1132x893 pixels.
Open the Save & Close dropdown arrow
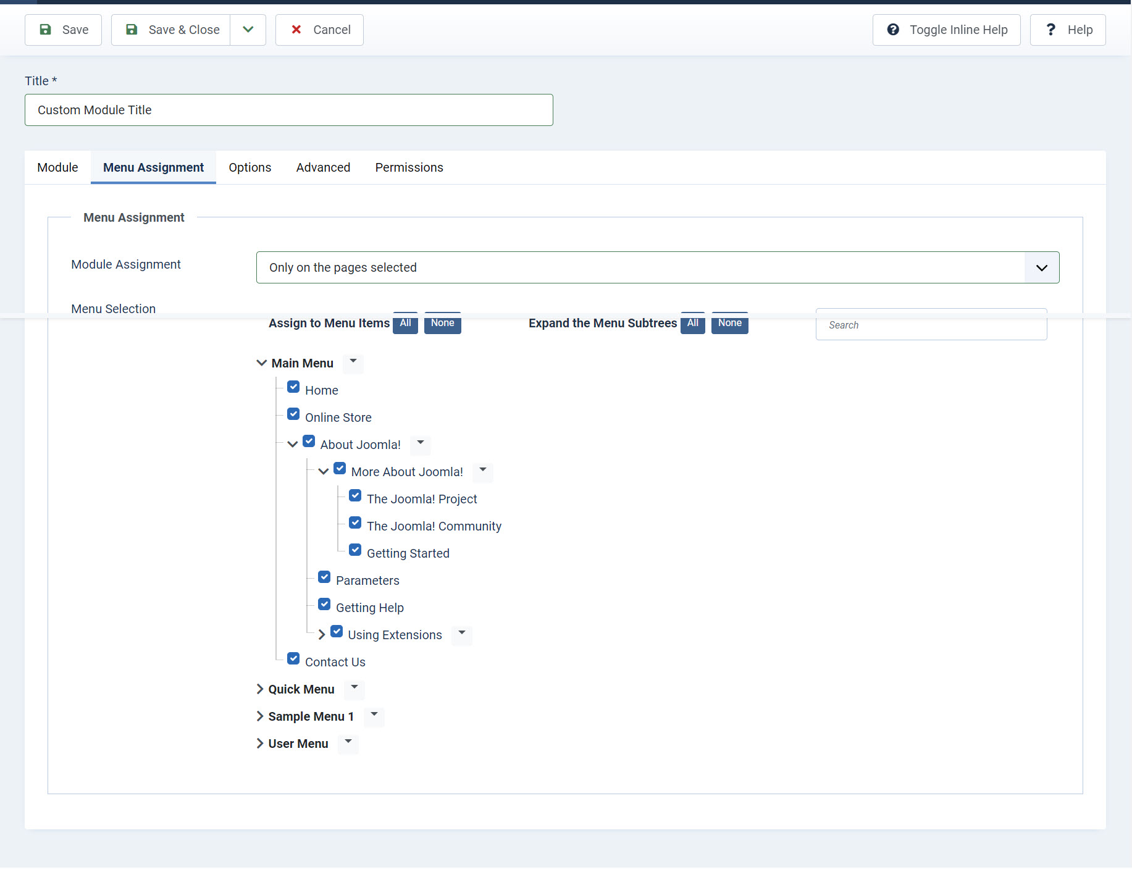tap(248, 30)
